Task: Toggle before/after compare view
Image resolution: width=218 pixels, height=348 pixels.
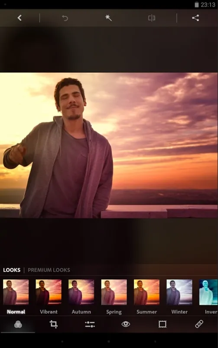Action: pyautogui.click(x=152, y=18)
